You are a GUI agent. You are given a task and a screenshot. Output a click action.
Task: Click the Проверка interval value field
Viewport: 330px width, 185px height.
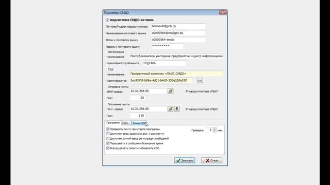coord(209,130)
